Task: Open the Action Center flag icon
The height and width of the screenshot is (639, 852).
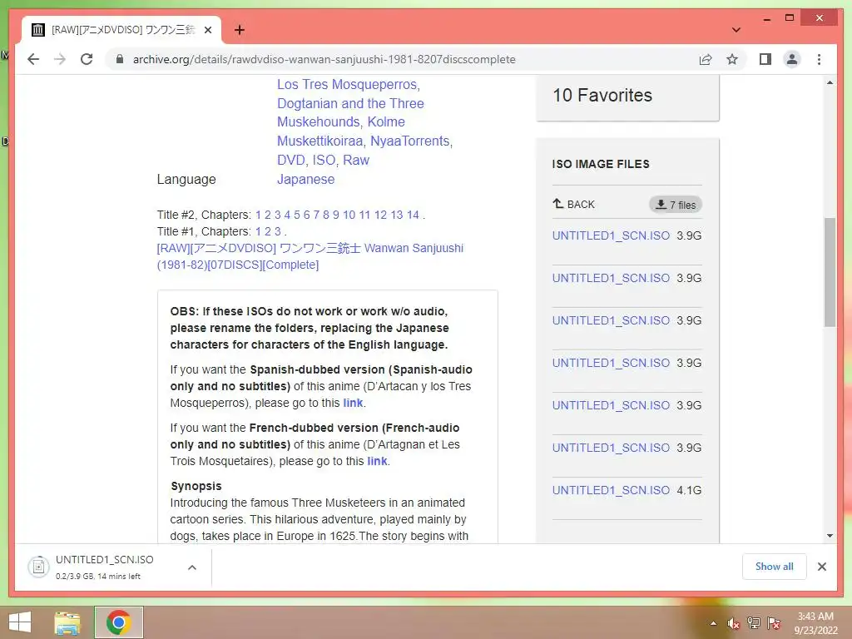Action: [774, 623]
